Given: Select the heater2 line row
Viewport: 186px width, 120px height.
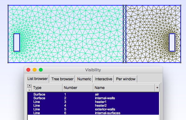Looking at the screenshot, I should click(x=93, y=105).
